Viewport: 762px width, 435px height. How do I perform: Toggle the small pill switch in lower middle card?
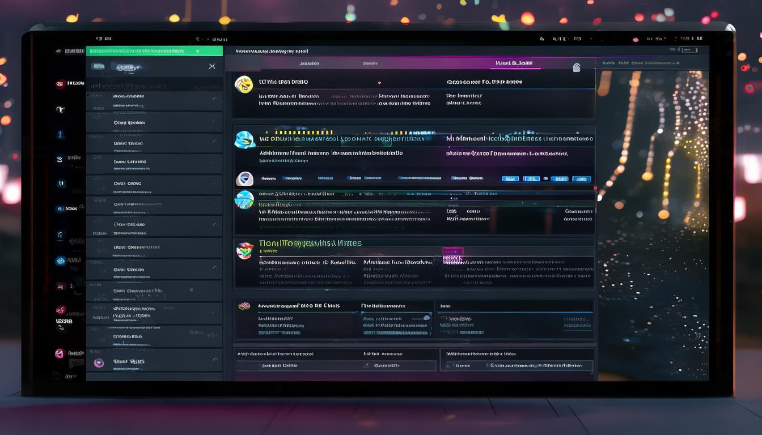coord(426,318)
